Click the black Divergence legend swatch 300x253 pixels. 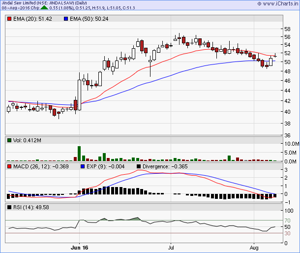(139, 166)
